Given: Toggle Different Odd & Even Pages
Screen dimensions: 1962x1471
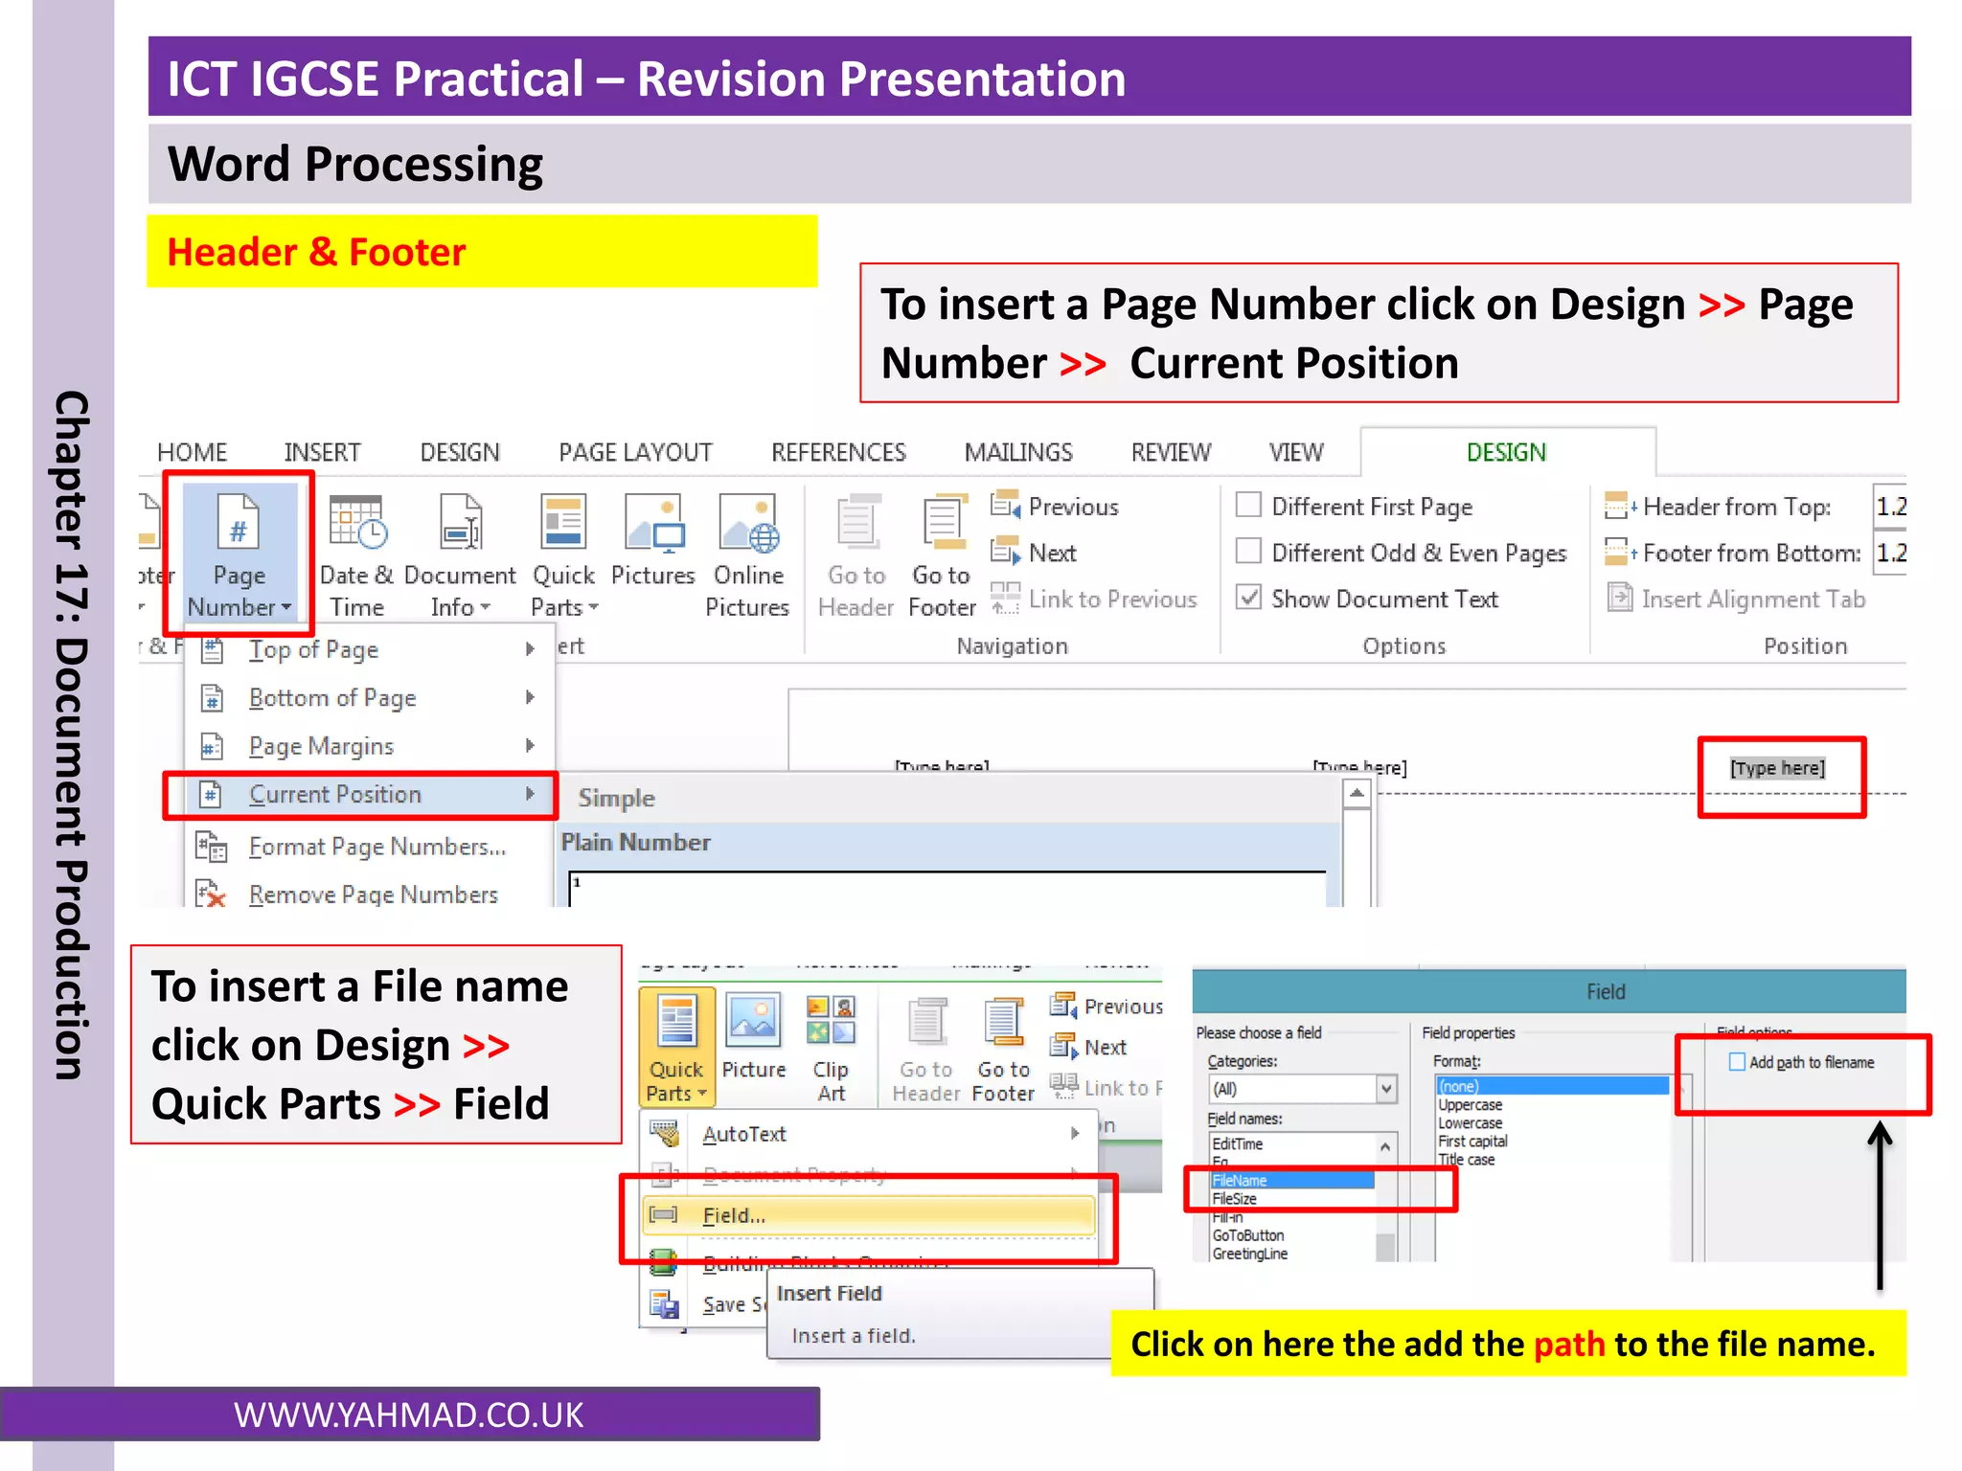Looking at the screenshot, I should pos(1248,552).
